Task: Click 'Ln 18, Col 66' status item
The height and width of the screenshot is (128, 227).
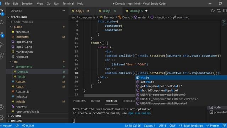Action: point(133,126)
